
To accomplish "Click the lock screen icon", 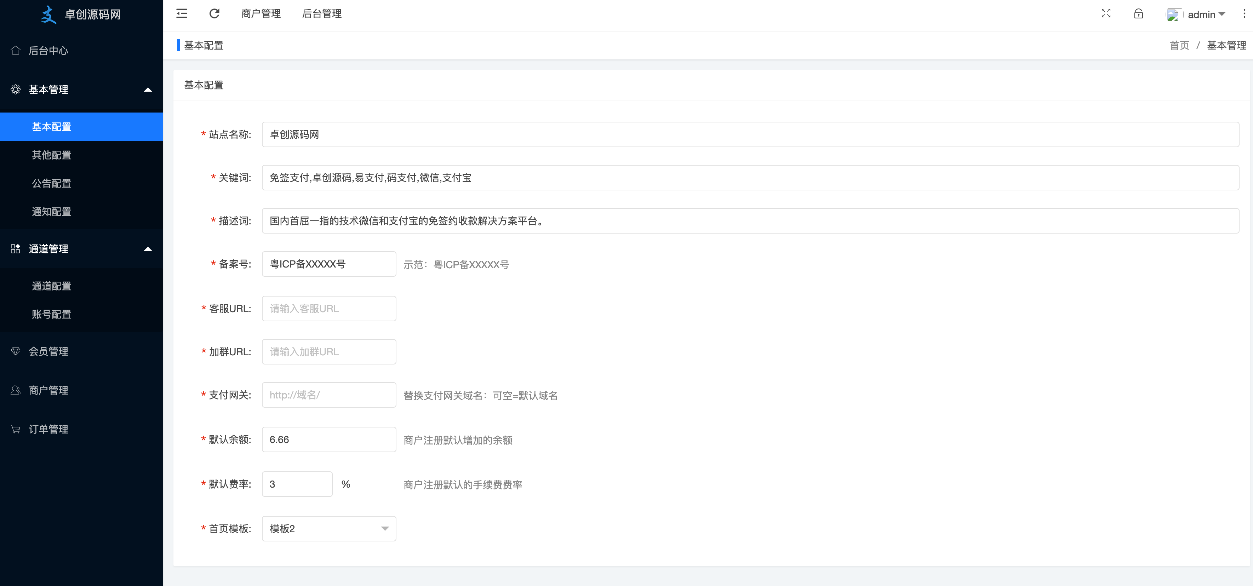I will coord(1138,13).
